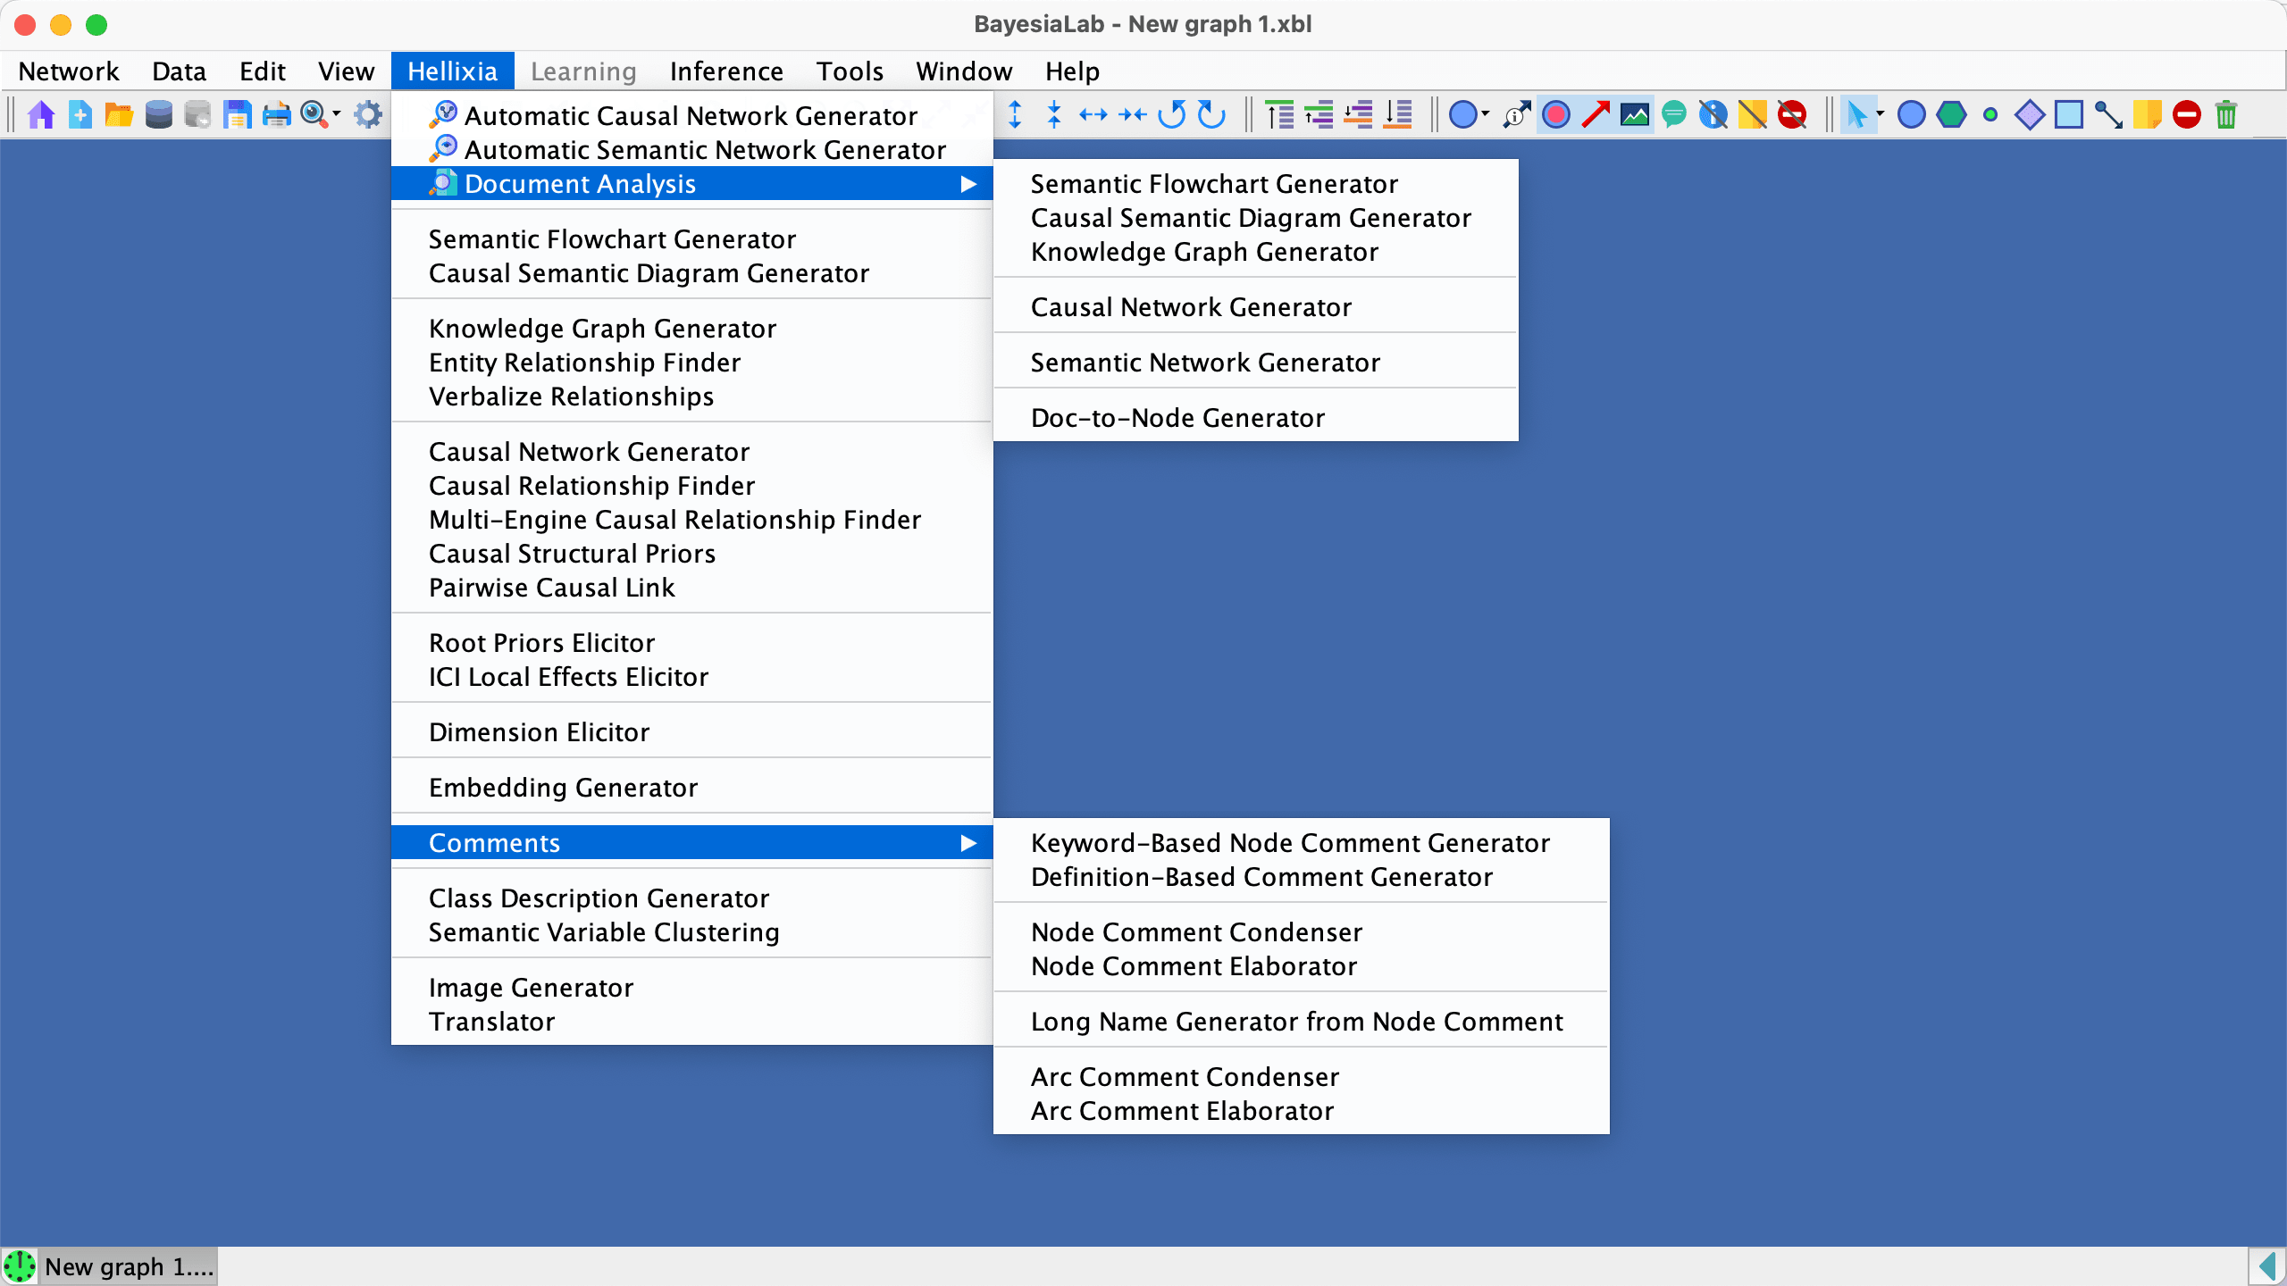Click the purple Home toolbar icon
The image size is (2287, 1286).
(41, 115)
